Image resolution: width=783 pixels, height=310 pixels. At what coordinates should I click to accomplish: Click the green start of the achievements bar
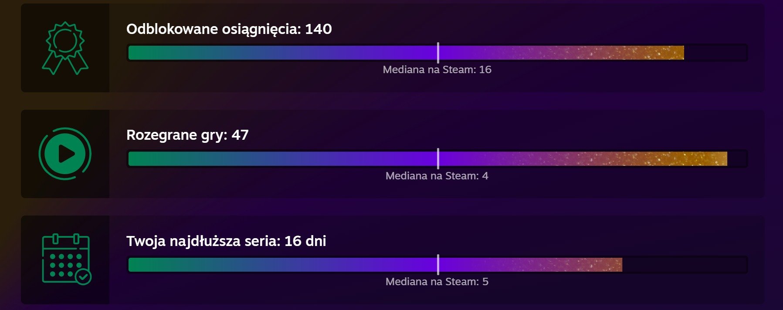(x=144, y=53)
